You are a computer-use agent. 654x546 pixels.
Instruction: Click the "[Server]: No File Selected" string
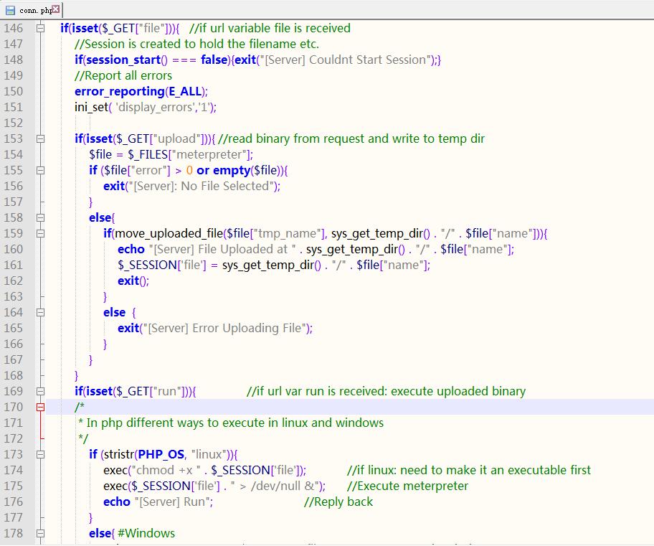202,186
